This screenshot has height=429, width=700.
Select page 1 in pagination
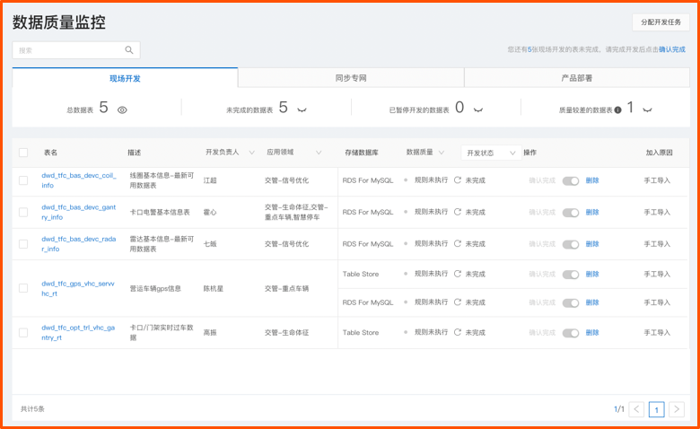coord(656,409)
